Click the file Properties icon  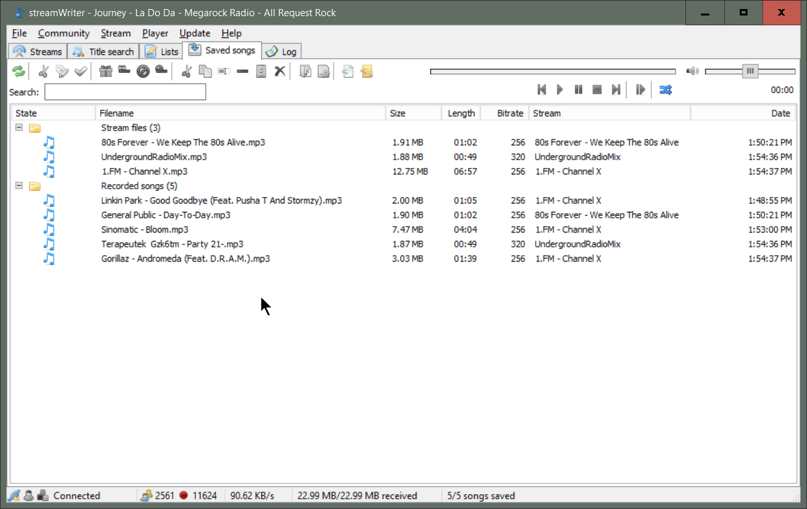click(323, 71)
